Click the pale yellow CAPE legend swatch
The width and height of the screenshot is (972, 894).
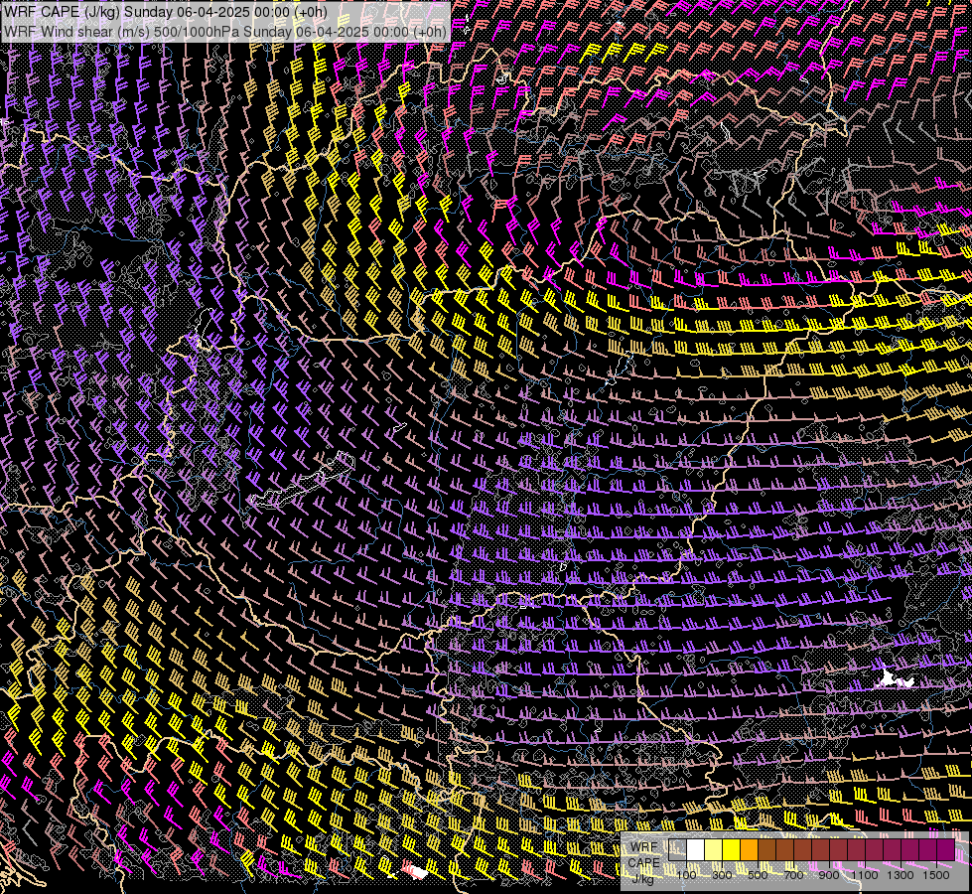714,850
